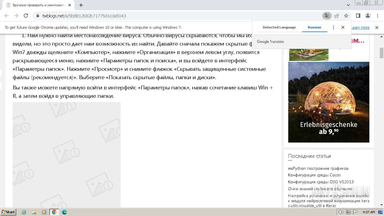
Task: Share this page icon
Action: coord(337,16)
